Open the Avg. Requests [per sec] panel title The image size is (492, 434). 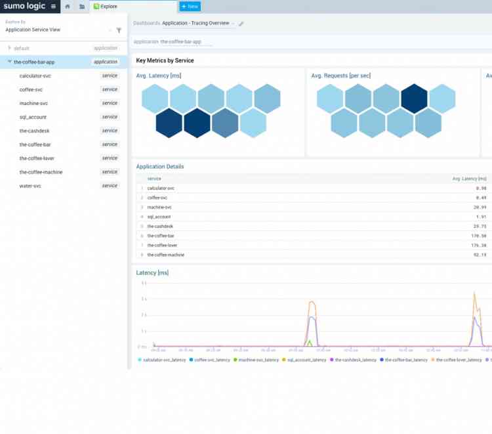(x=340, y=76)
